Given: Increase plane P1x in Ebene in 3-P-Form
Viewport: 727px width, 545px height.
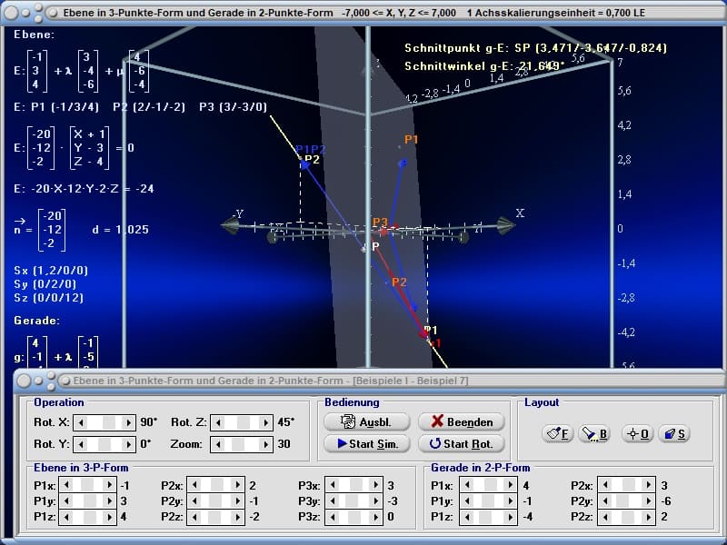Looking at the screenshot, I should point(110,485).
